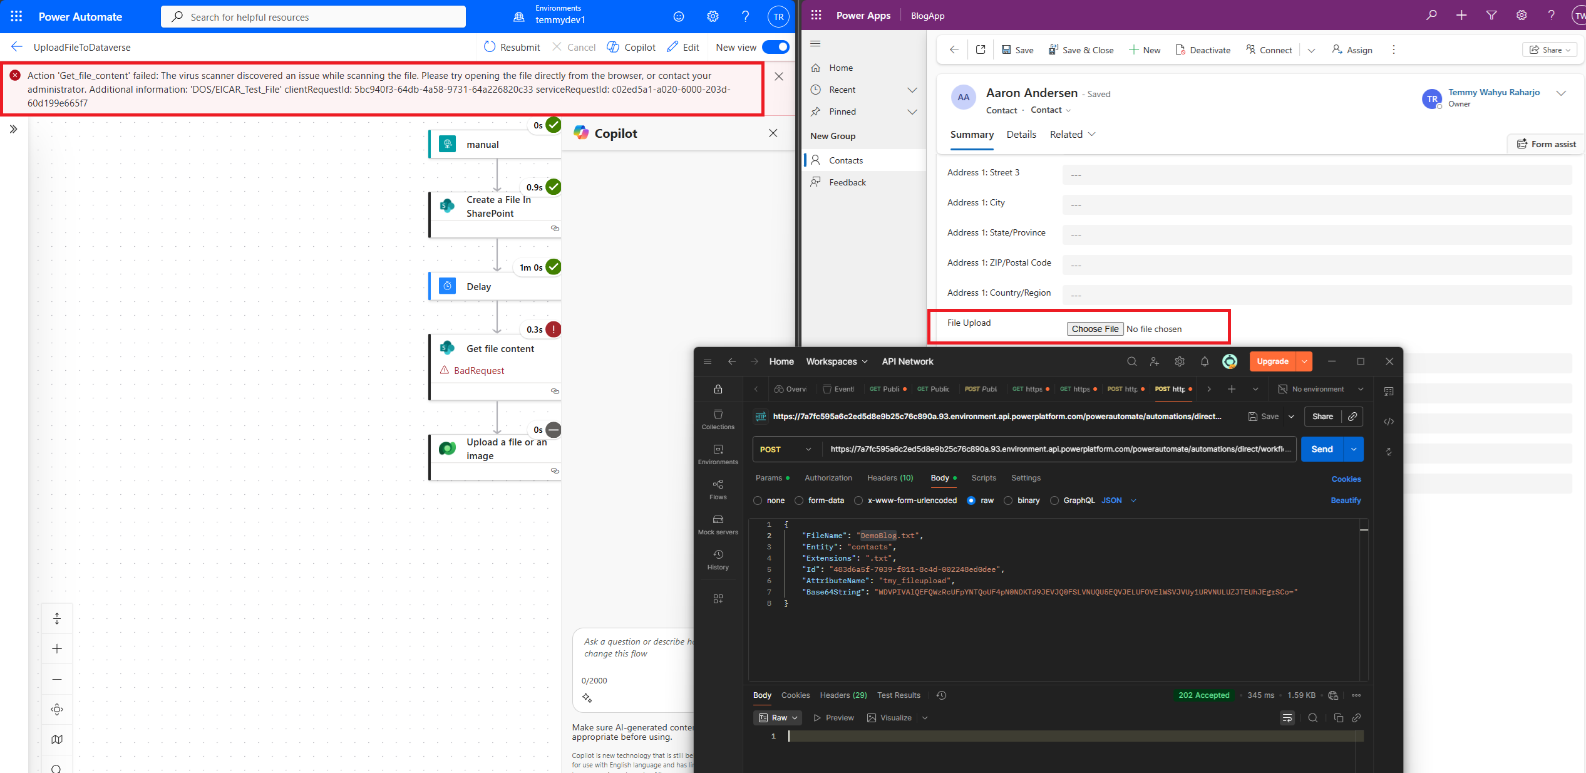Viewport: 1586px width, 773px height.
Task: Open Feedback in the Power Apps navigation
Action: pos(865,182)
